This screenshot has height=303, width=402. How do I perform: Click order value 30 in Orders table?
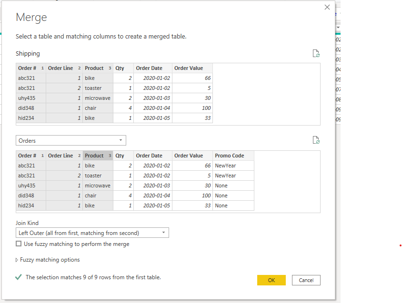pyautogui.click(x=192, y=186)
